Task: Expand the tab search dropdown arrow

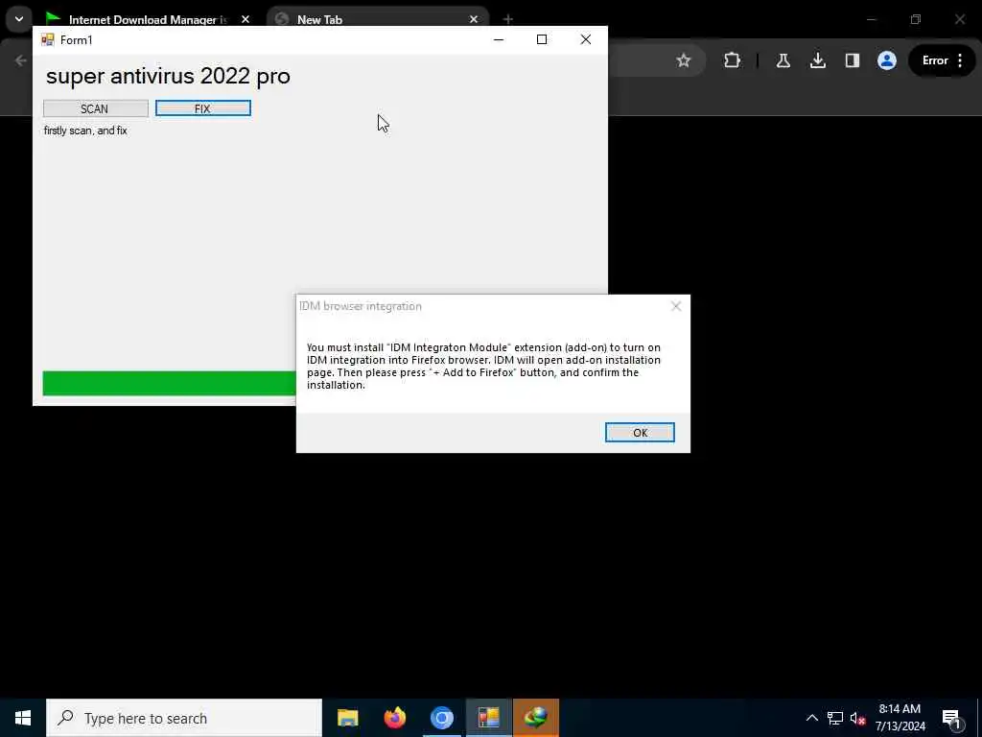Action: [x=19, y=19]
